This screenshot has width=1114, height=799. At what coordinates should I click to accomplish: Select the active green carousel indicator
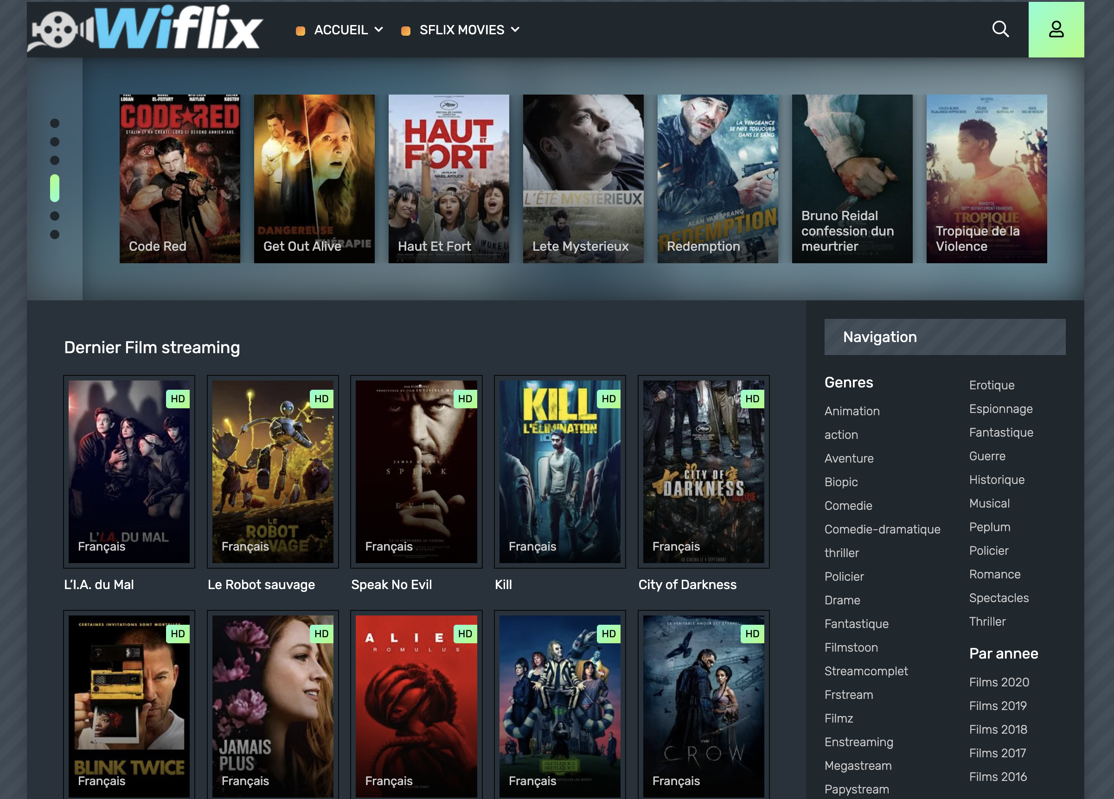(x=55, y=188)
